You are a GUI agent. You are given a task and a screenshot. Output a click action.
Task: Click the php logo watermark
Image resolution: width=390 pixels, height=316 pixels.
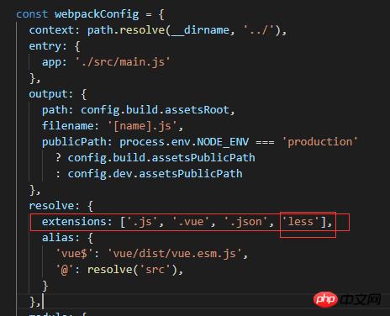click(325, 299)
